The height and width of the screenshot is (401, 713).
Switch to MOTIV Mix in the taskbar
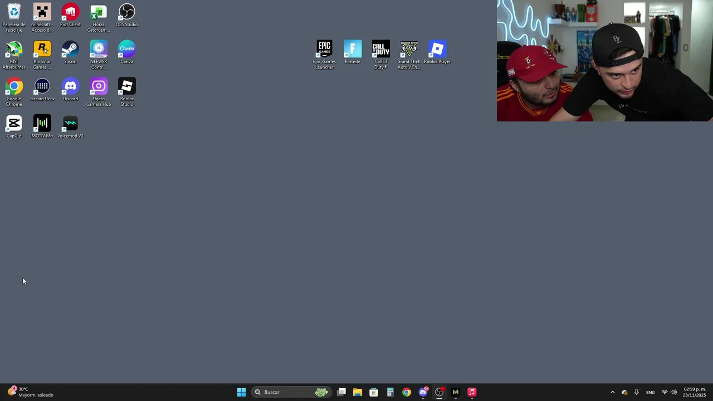point(455,392)
